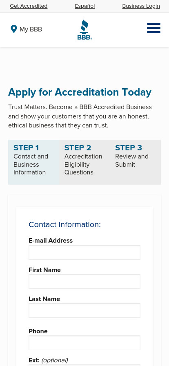Click the location pin icon
The height and width of the screenshot is (366, 169).
pyautogui.click(x=14, y=29)
